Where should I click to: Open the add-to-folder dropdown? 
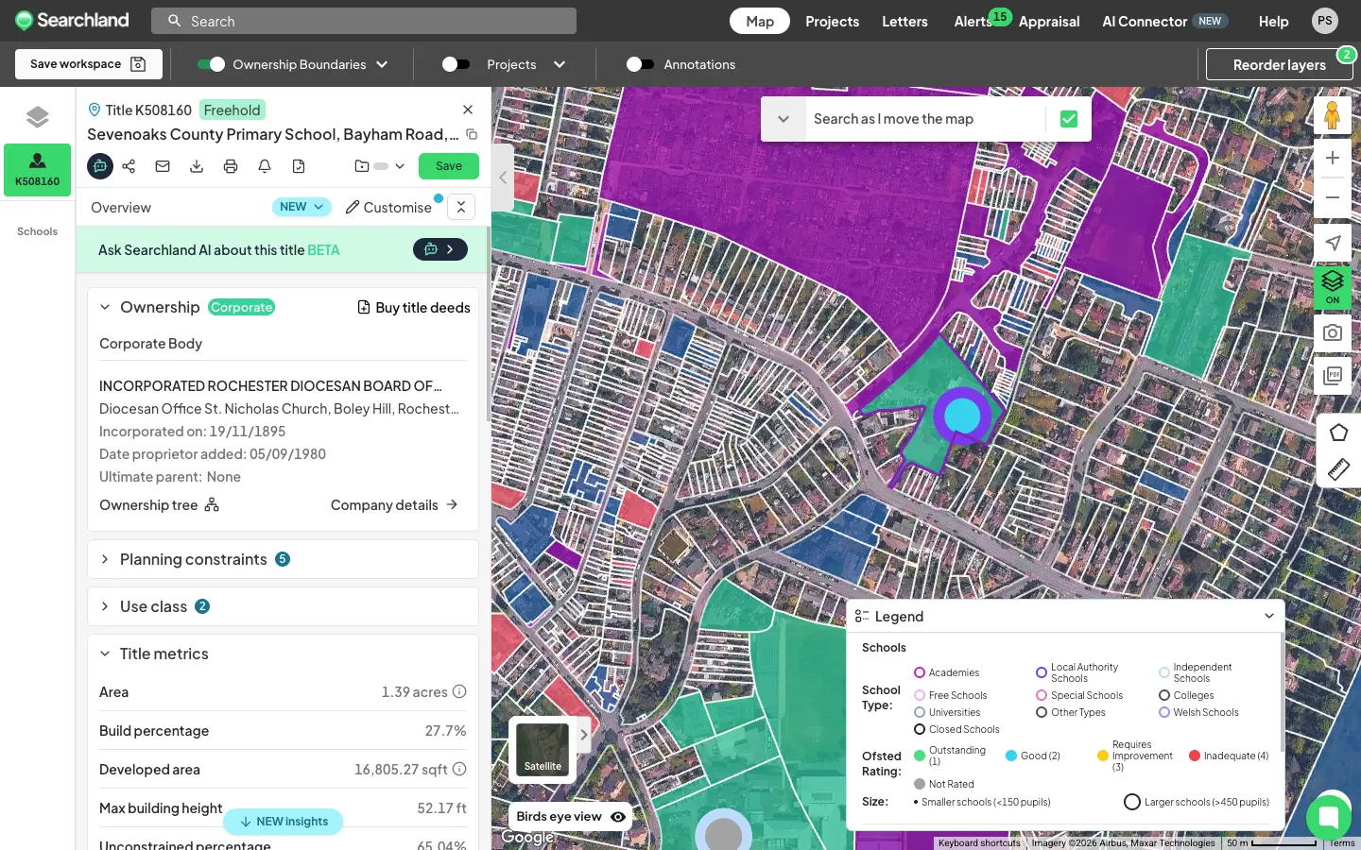[x=380, y=166]
